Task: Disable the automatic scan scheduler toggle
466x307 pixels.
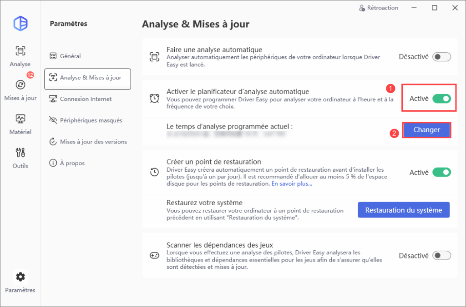Action: (441, 99)
